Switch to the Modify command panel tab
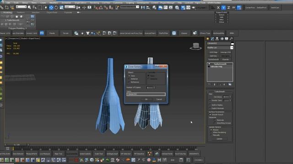This screenshot has height=164, width=293. pos(212,39)
